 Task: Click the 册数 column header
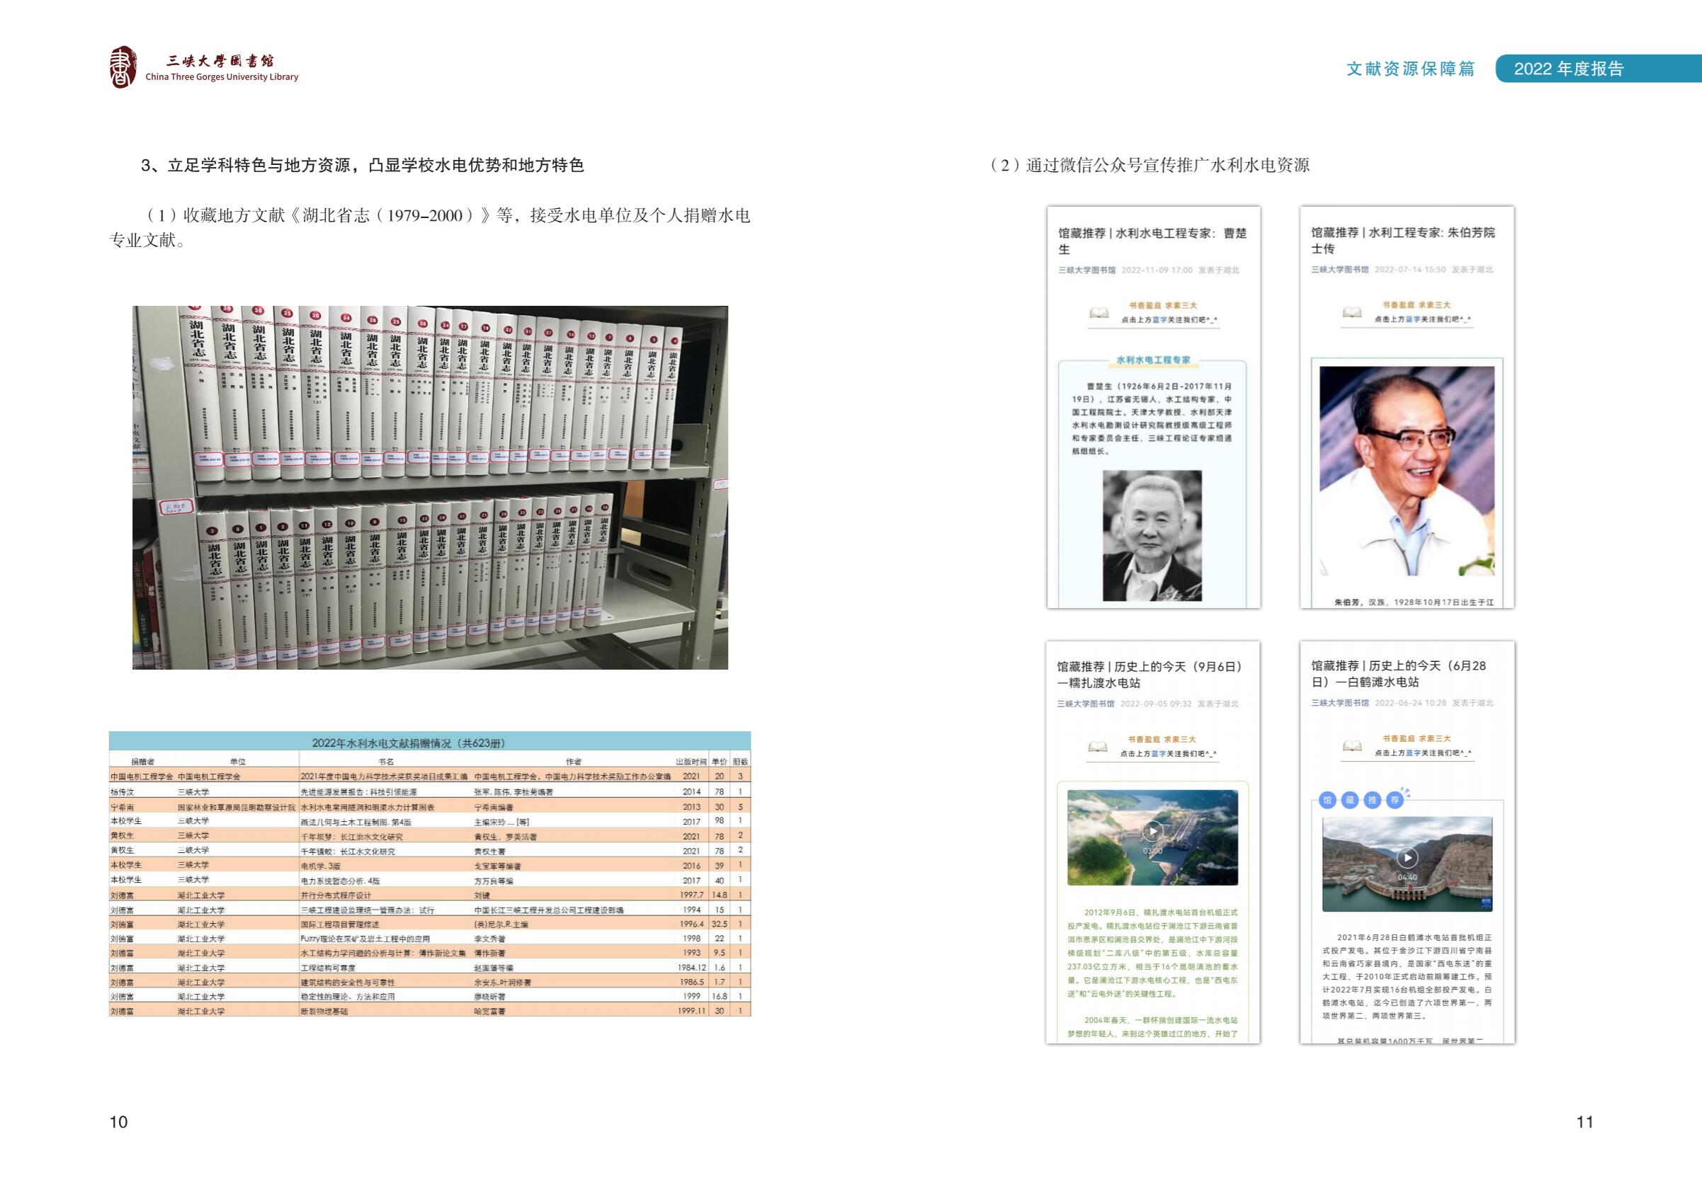coord(741,762)
